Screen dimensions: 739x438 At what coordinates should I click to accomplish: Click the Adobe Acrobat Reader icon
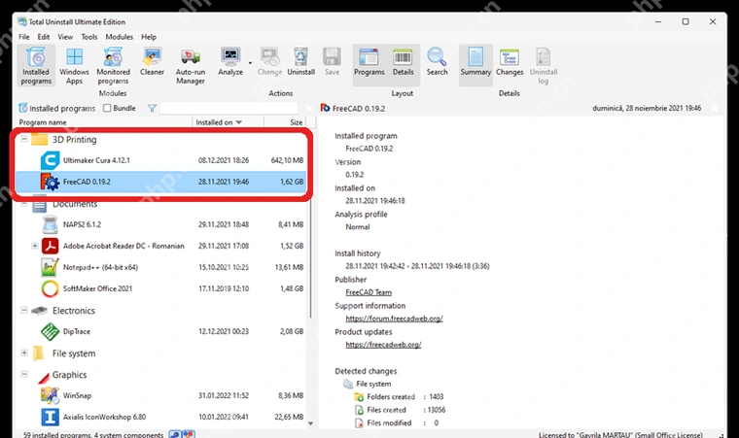pos(50,246)
